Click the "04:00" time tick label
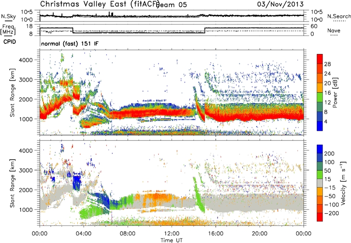The width and height of the screenshot is (351, 243). point(84,234)
